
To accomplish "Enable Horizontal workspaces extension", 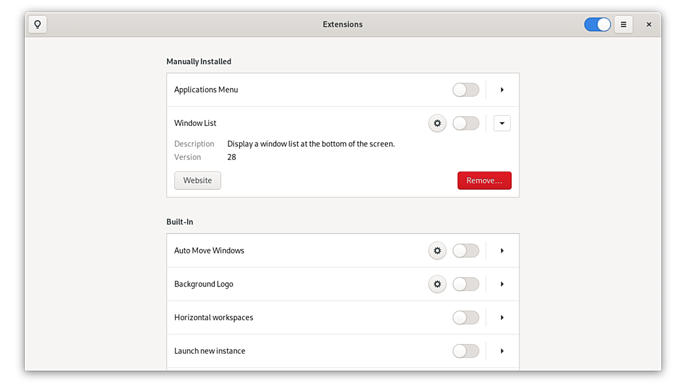I will point(466,318).
